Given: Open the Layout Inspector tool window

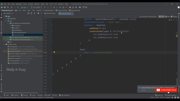Looking at the screenshot, I should 171,95.
